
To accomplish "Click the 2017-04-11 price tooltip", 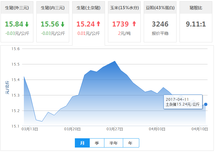I will point(183,102).
